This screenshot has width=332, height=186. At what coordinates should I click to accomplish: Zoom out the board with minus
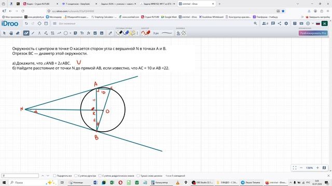pyautogui.click(x=301, y=167)
